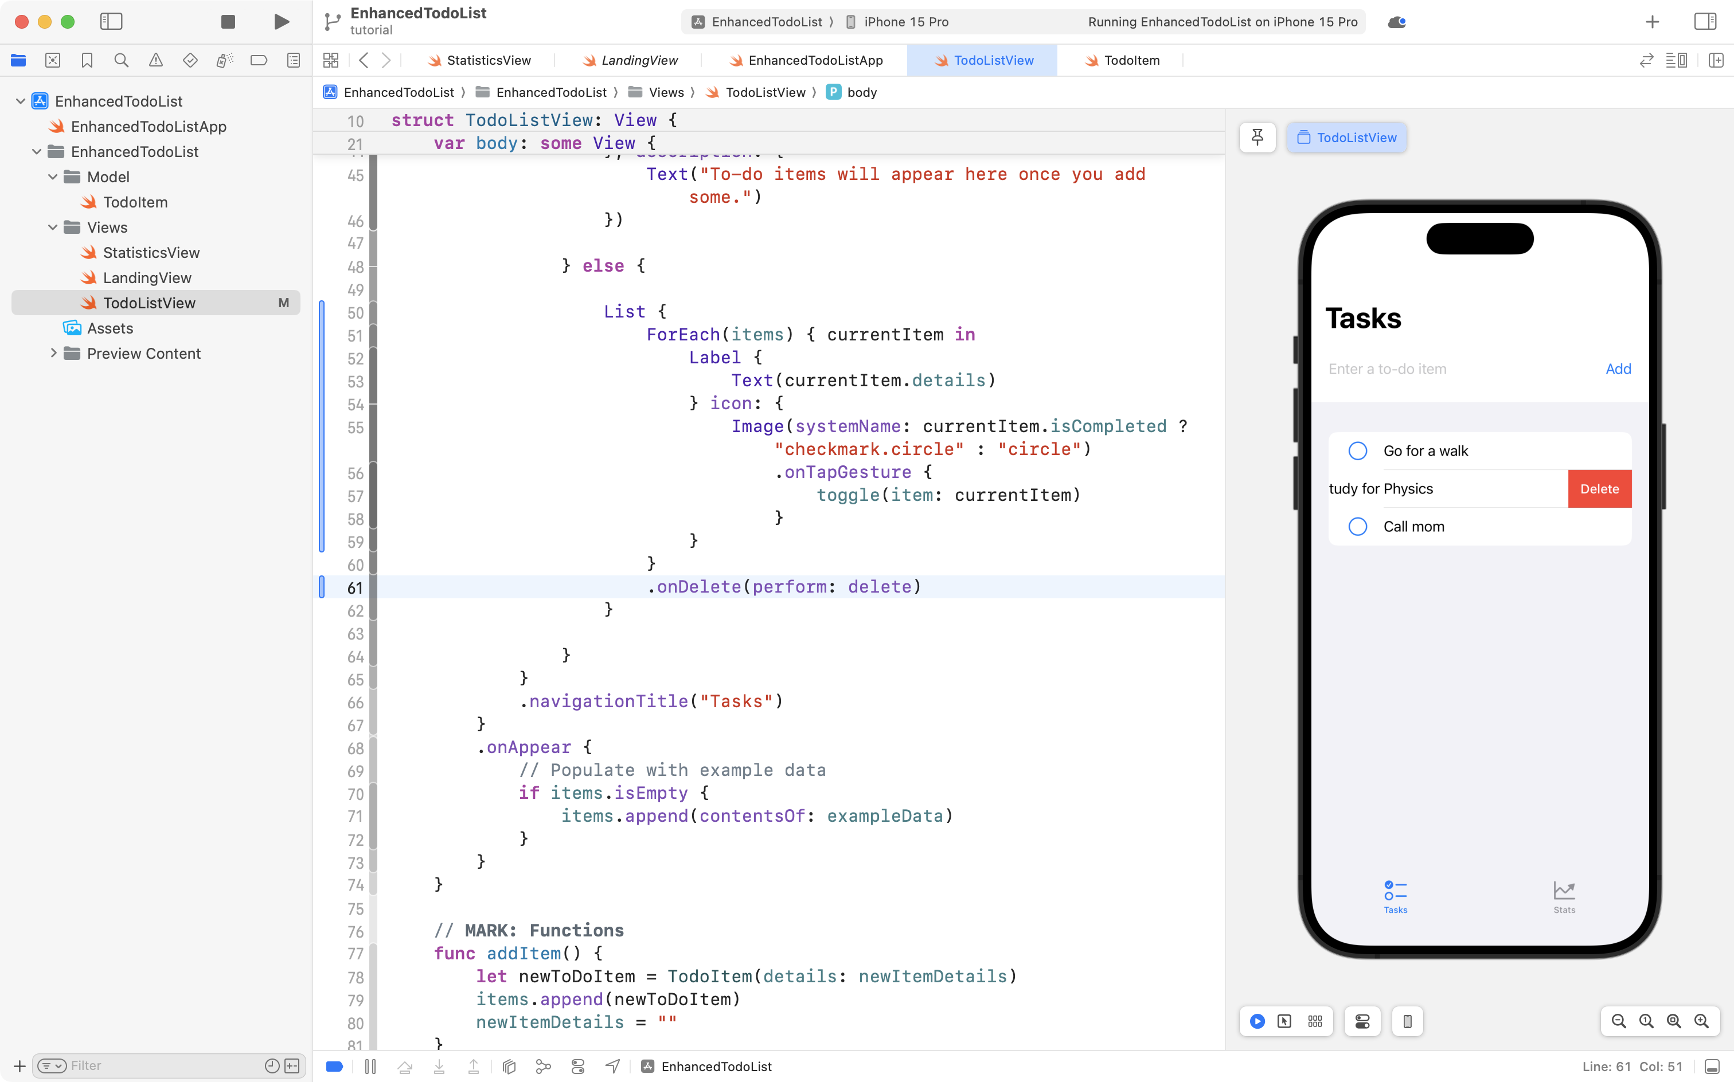The image size is (1734, 1082).
Task: Open the bookmark navigator
Action: tap(87, 60)
